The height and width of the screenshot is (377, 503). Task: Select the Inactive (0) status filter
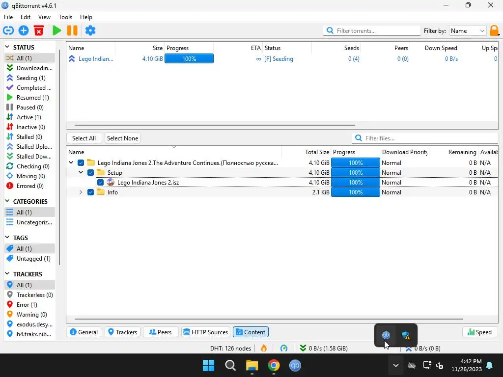(x=29, y=127)
